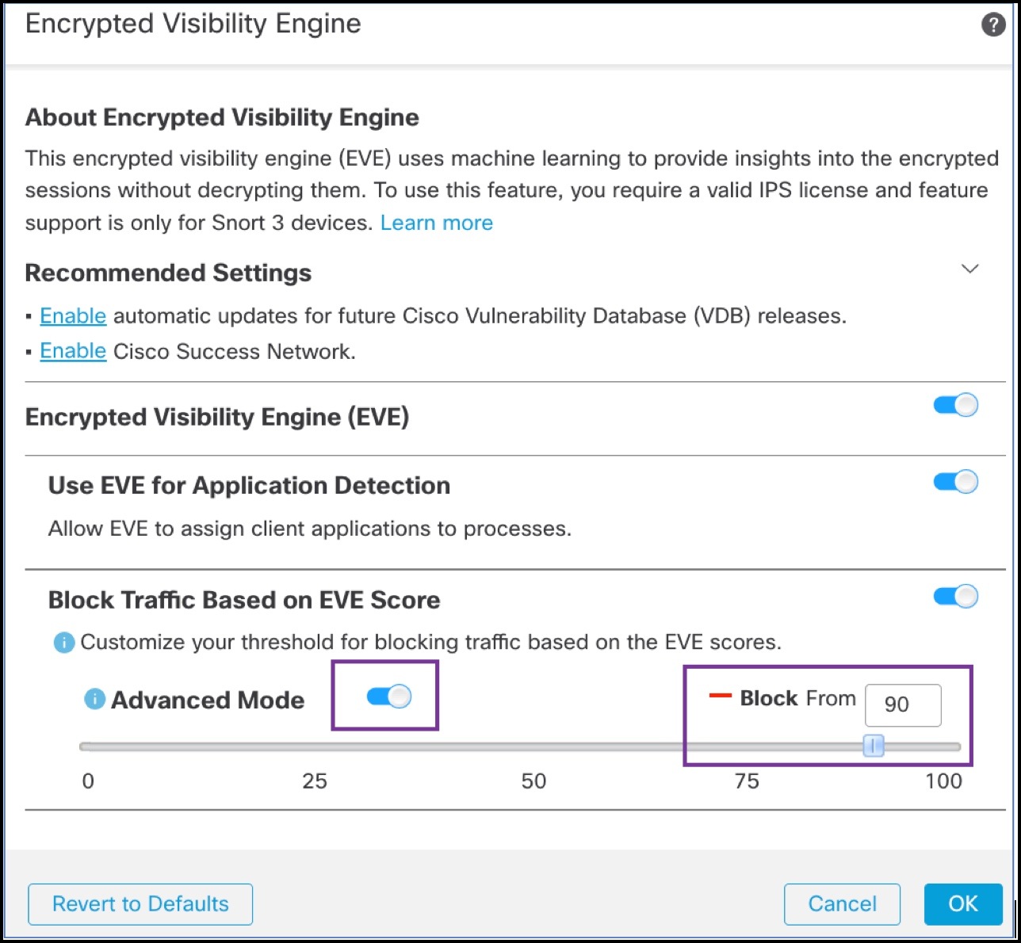Click the Revert to Defaults button
This screenshot has height=943, width=1021.
(x=140, y=904)
